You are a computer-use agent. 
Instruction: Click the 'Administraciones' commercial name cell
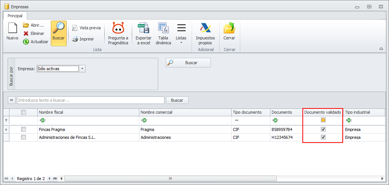[x=185, y=137]
